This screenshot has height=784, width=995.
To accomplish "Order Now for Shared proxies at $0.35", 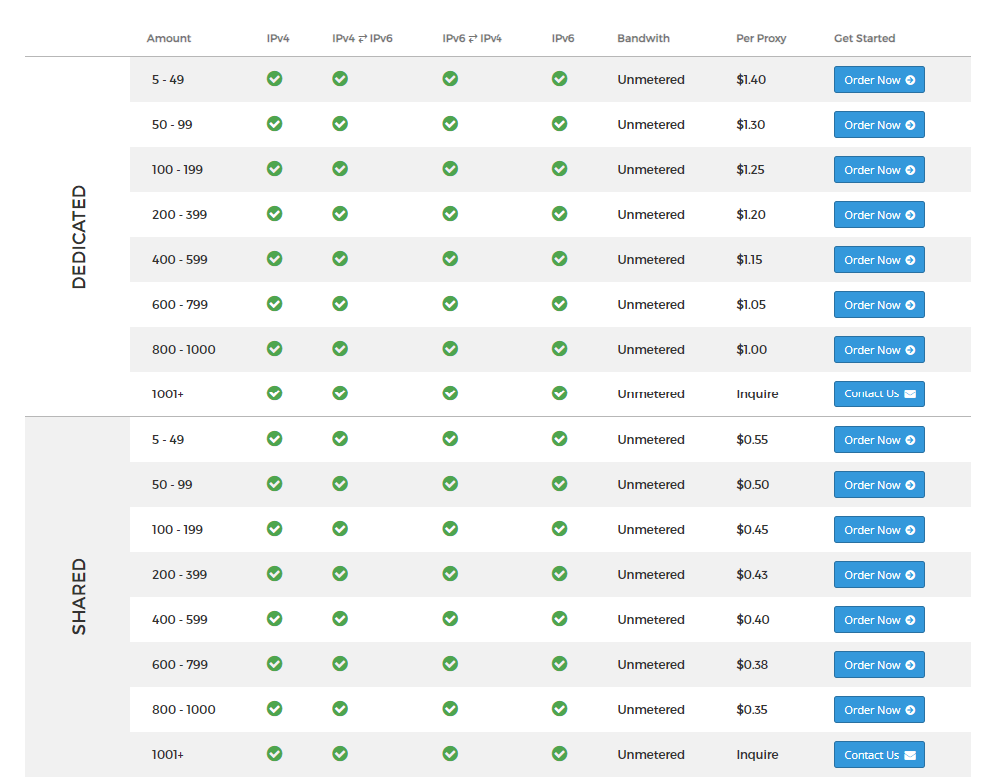I will (879, 709).
